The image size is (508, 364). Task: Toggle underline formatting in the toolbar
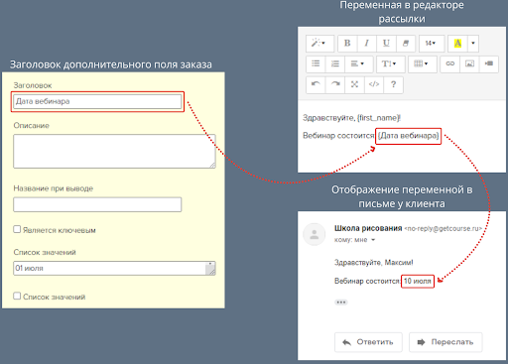[x=386, y=44]
